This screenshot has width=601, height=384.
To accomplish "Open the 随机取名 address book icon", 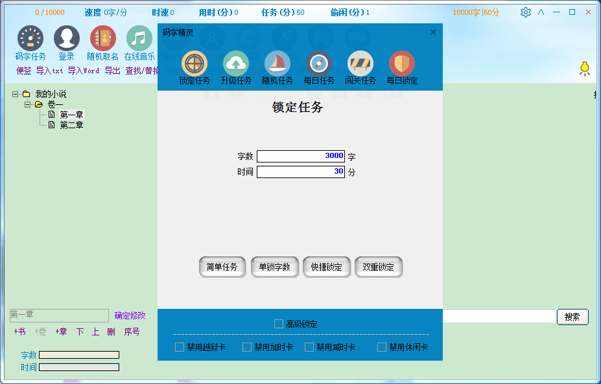I will click(x=103, y=39).
